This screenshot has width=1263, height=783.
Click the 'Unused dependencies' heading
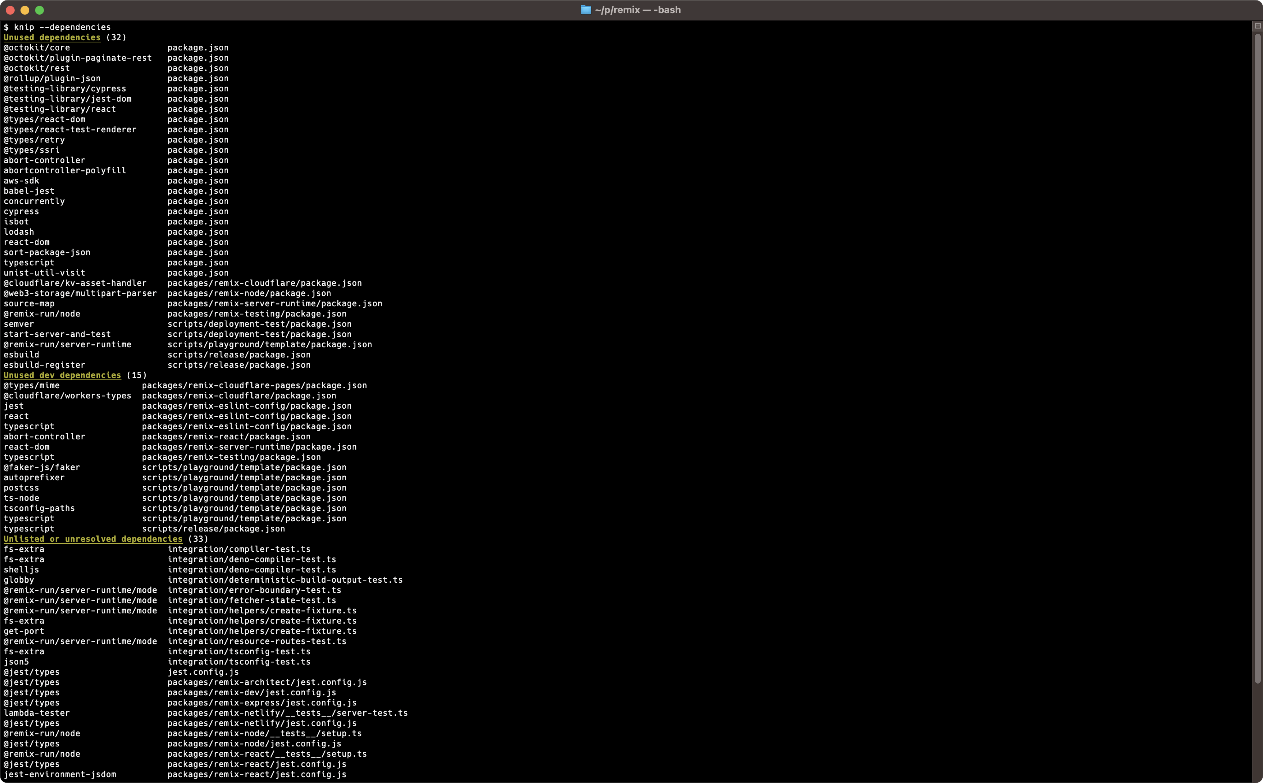52,37
